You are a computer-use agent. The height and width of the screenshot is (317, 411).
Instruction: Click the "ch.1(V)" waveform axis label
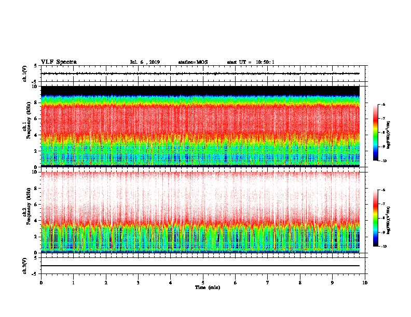click(x=24, y=74)
